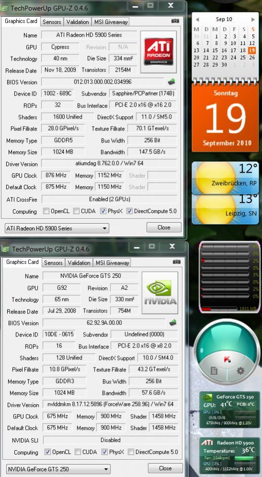Click the camera screenshot icon in lower GPU-Z window
Image resolution: width=262 pixels, height=477 pixels.
pyautogui.click(x=177, y=262)
